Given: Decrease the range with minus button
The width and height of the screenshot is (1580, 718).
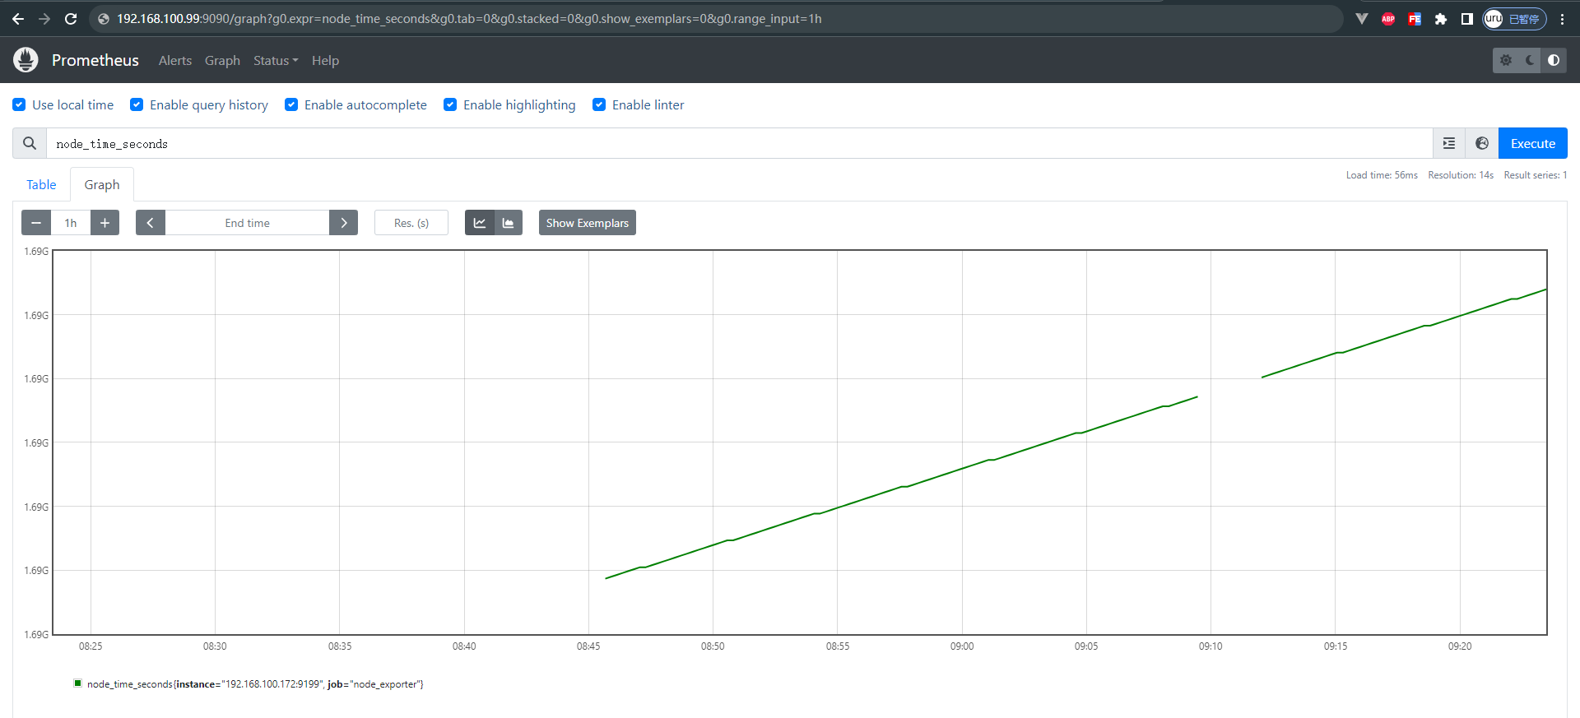Looking at the screenshot, I should click(36, 223).
